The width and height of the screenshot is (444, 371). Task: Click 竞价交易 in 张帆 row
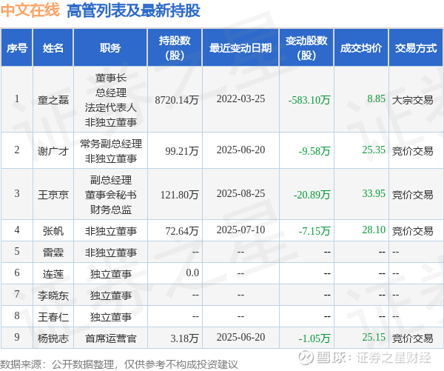pos(413,231)
